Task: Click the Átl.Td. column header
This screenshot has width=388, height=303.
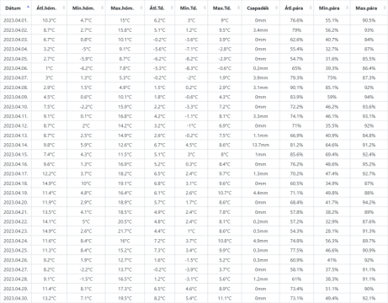Action: click(x=157, y=8)
